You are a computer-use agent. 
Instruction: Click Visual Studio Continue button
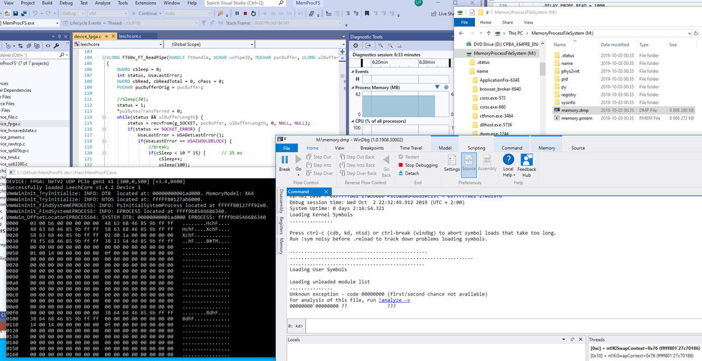pos(146,13)
